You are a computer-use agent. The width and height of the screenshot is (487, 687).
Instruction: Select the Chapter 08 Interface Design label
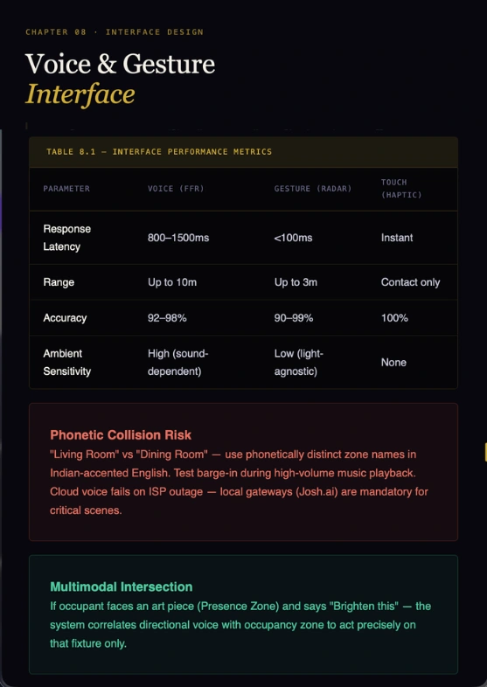click(115, 32)
